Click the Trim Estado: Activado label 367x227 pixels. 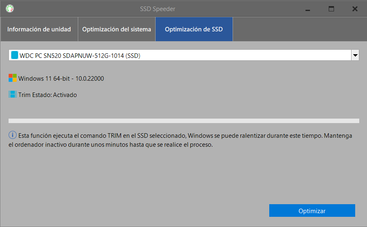point(48,95)
